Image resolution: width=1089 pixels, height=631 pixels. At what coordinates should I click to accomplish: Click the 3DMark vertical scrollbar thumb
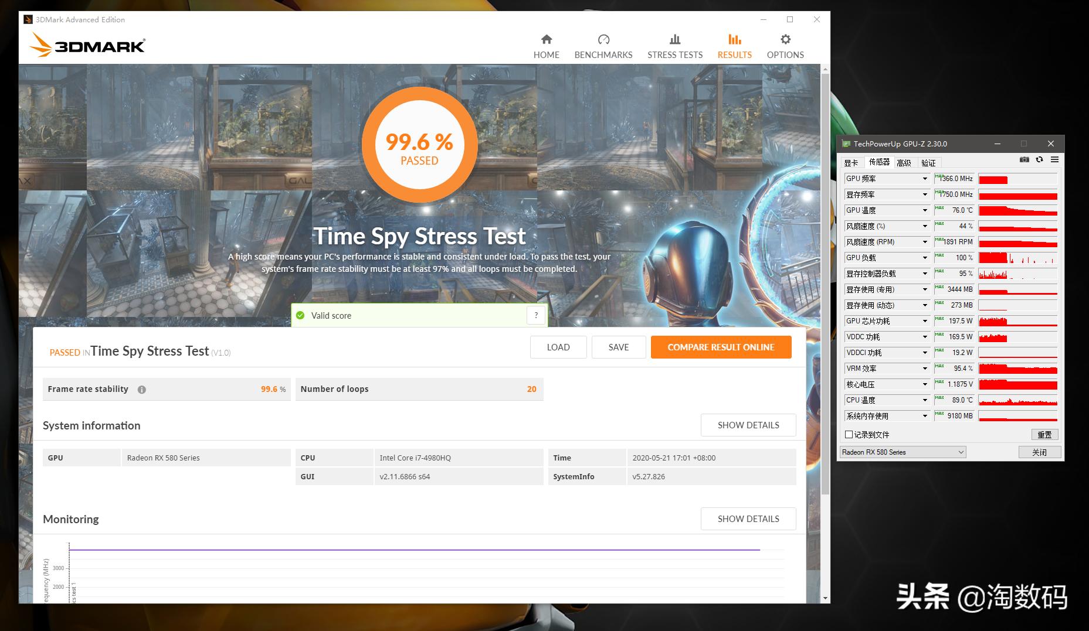click(825, 281)
